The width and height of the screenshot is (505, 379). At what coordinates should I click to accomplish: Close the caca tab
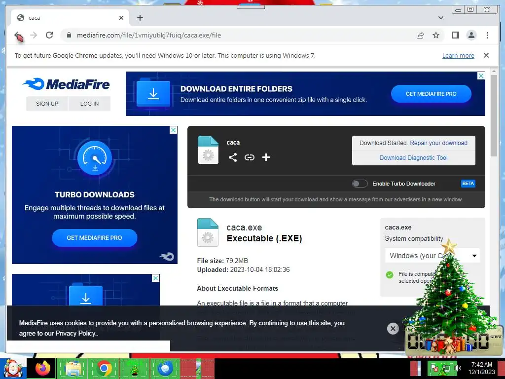(121, 18)
